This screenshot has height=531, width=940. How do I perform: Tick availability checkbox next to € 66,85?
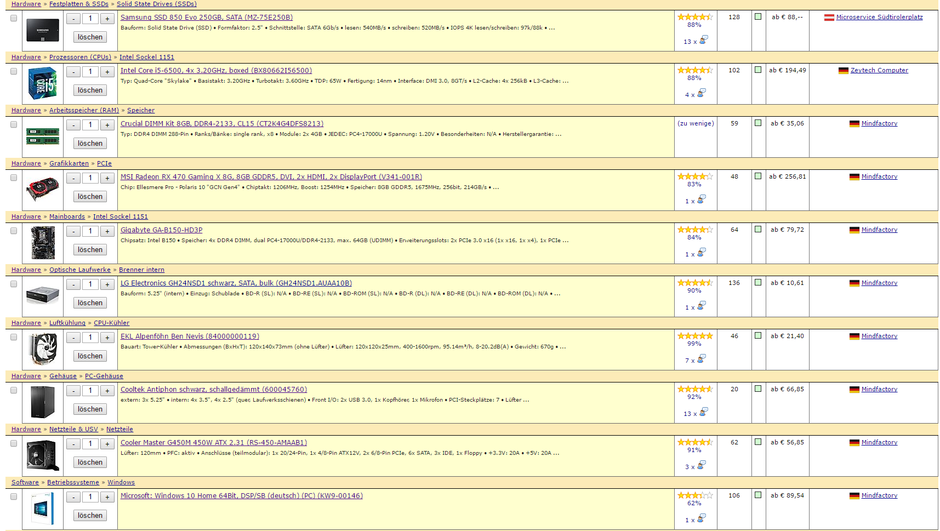(x=758, y=389)
